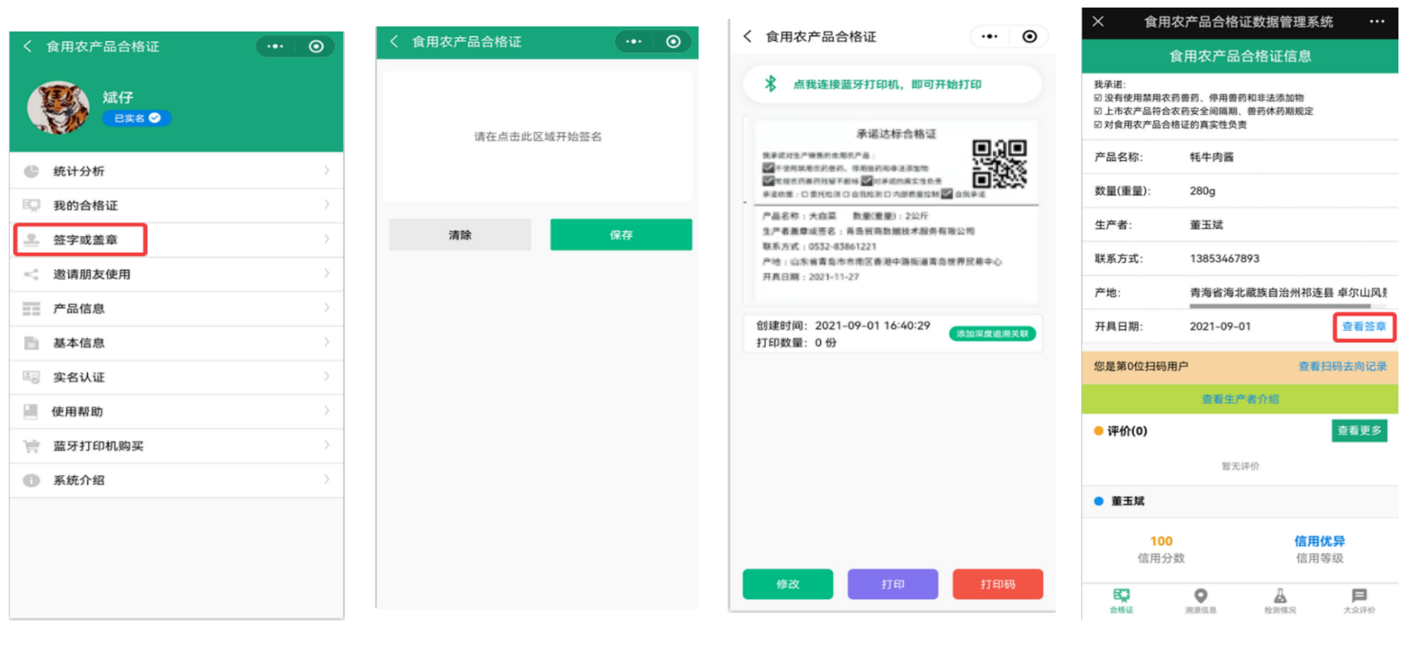This screenshot has width=1406, height=657.
Task: Open 大众评价 via the comment bubble icon
Action: pos(1359,596)
